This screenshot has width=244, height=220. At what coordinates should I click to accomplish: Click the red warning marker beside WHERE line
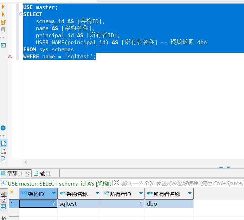(10, 56)
